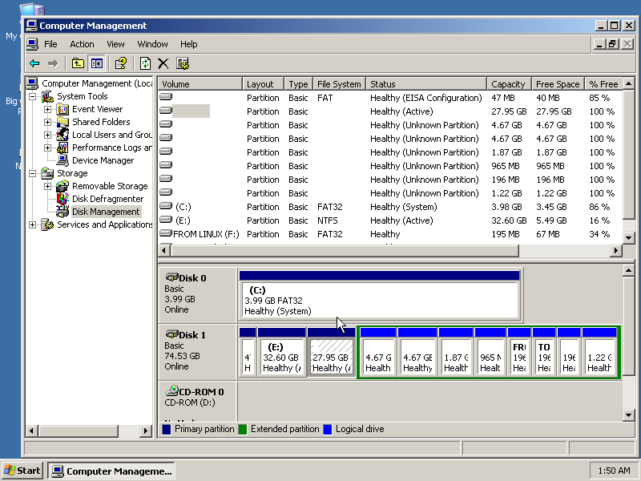Select the 27.95 GB hatched partition block
The height and width of the screenshot is (481, 641).
click(x=332, y=356)
